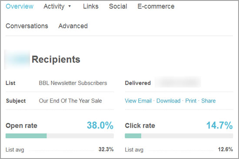Open the Overview tab

(x=20, y=7)
